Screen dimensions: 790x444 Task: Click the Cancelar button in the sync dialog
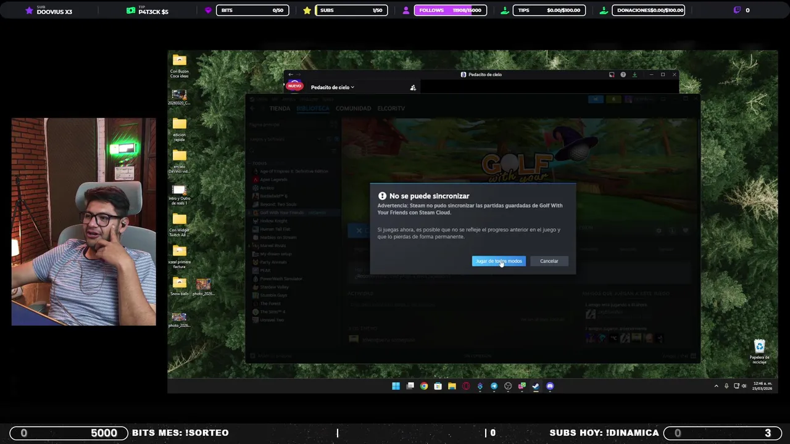pos(549,261)
